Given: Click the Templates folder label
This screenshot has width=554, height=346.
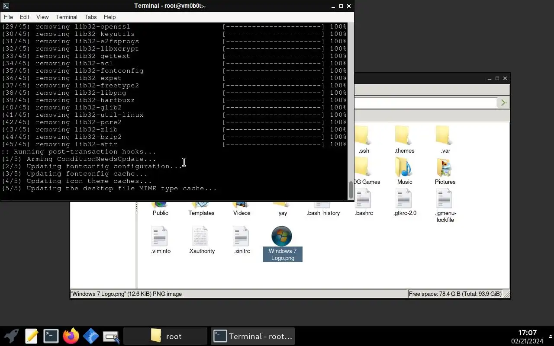Looking at the screenshot, I should 201,213.
